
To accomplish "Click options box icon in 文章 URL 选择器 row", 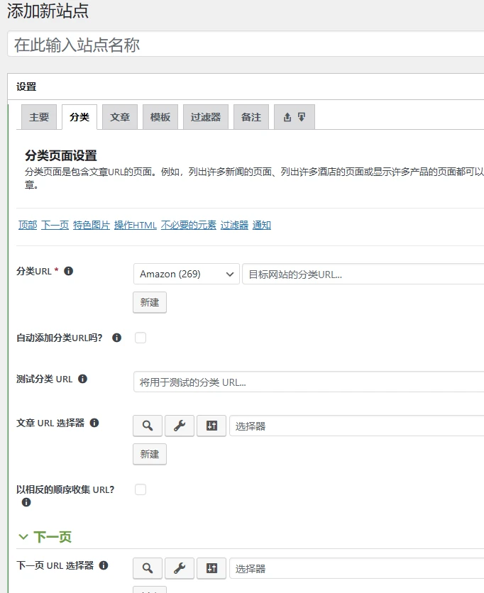I will (211, 426).
